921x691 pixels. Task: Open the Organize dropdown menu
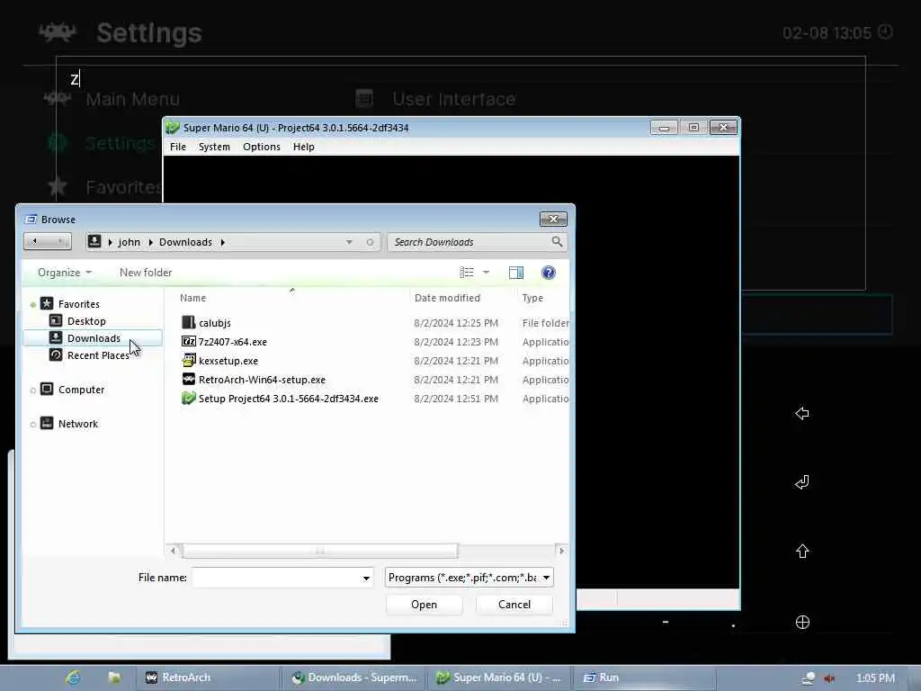click(x=65, y=272)
